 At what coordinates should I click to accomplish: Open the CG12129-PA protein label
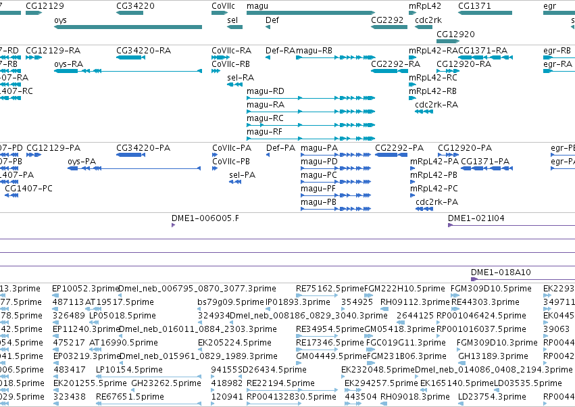(x=53, y=148)
